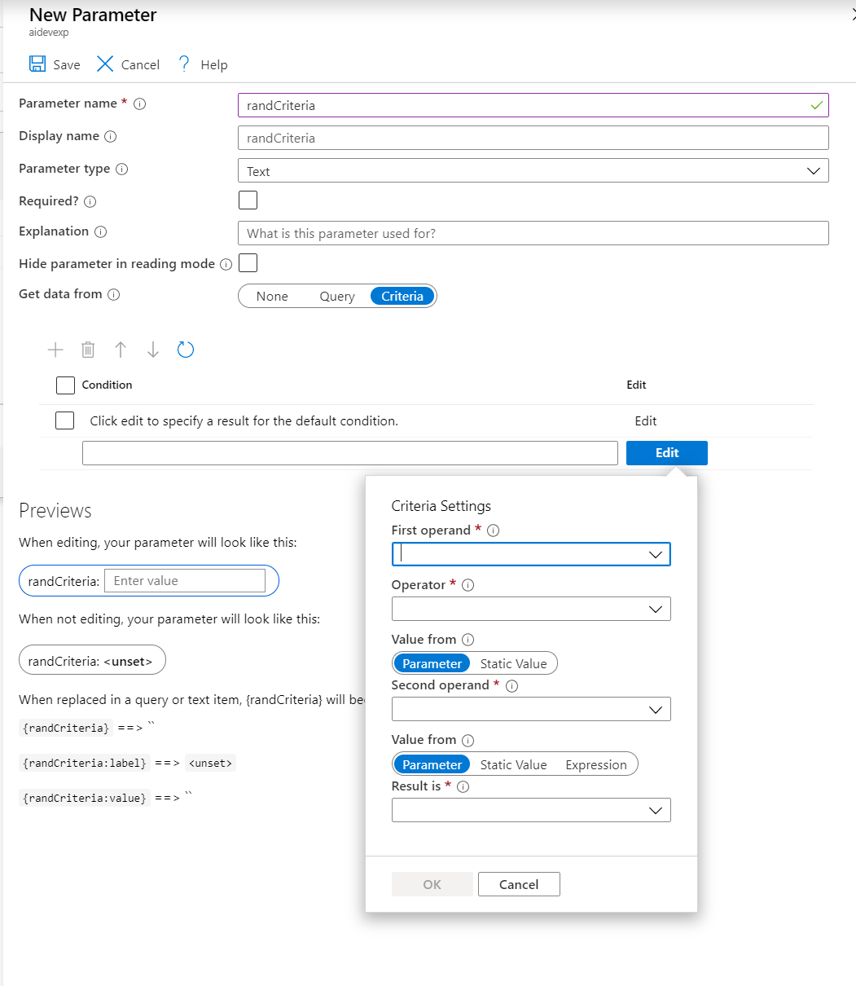Image resolution: width=856 pixels, height=986 pixels.
Task: Refresh criteria using the blue refresh icon
Action: [186, 349]
